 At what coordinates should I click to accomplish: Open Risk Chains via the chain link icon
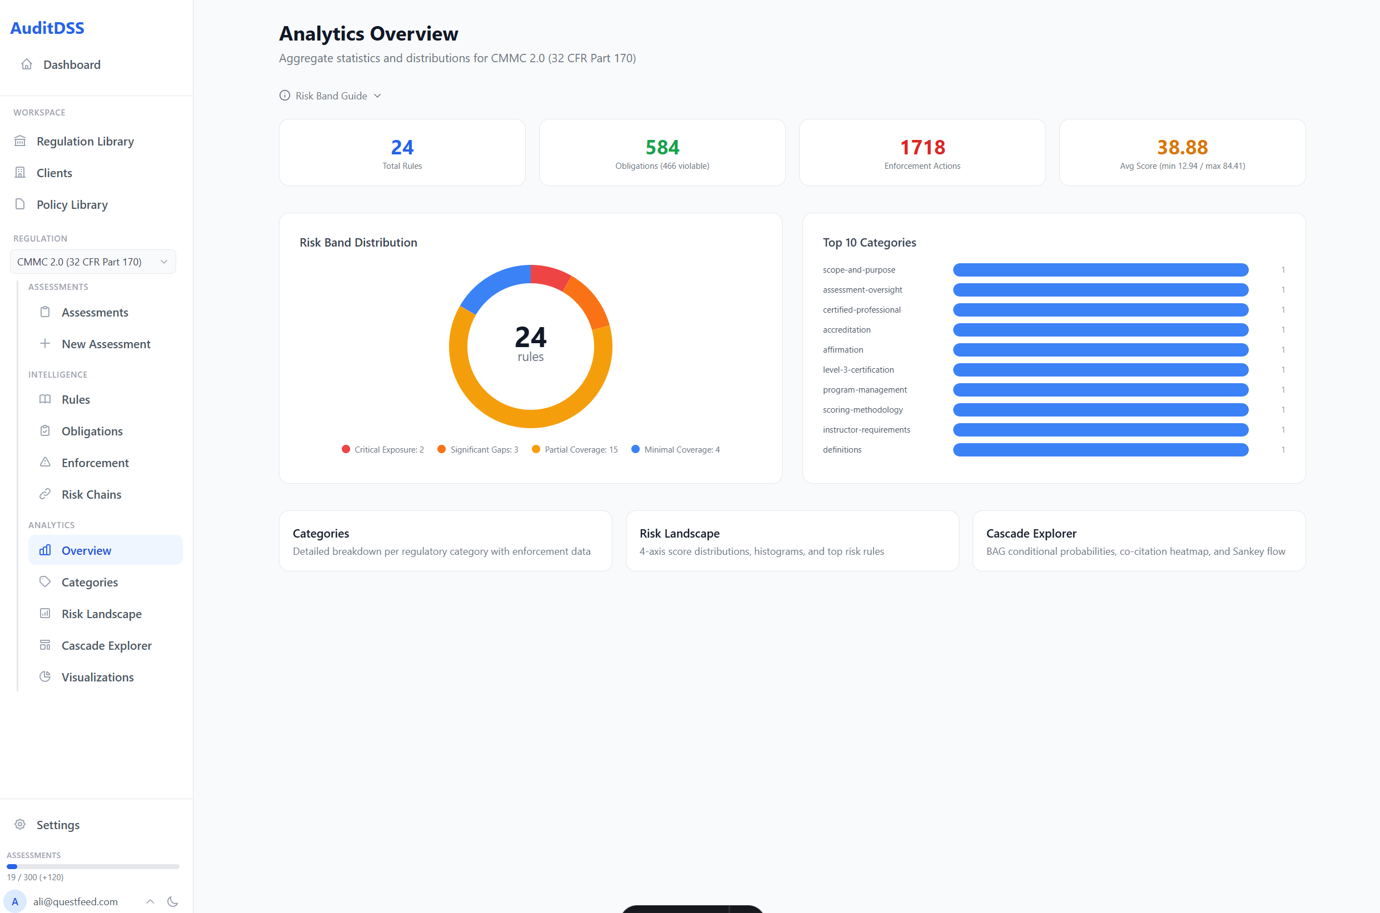pyautogui.click(x=46, y=494)
